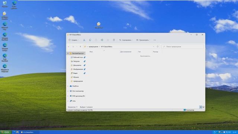
Task: Open the Просмотреть dropdown
Action: tap(143, 40)
